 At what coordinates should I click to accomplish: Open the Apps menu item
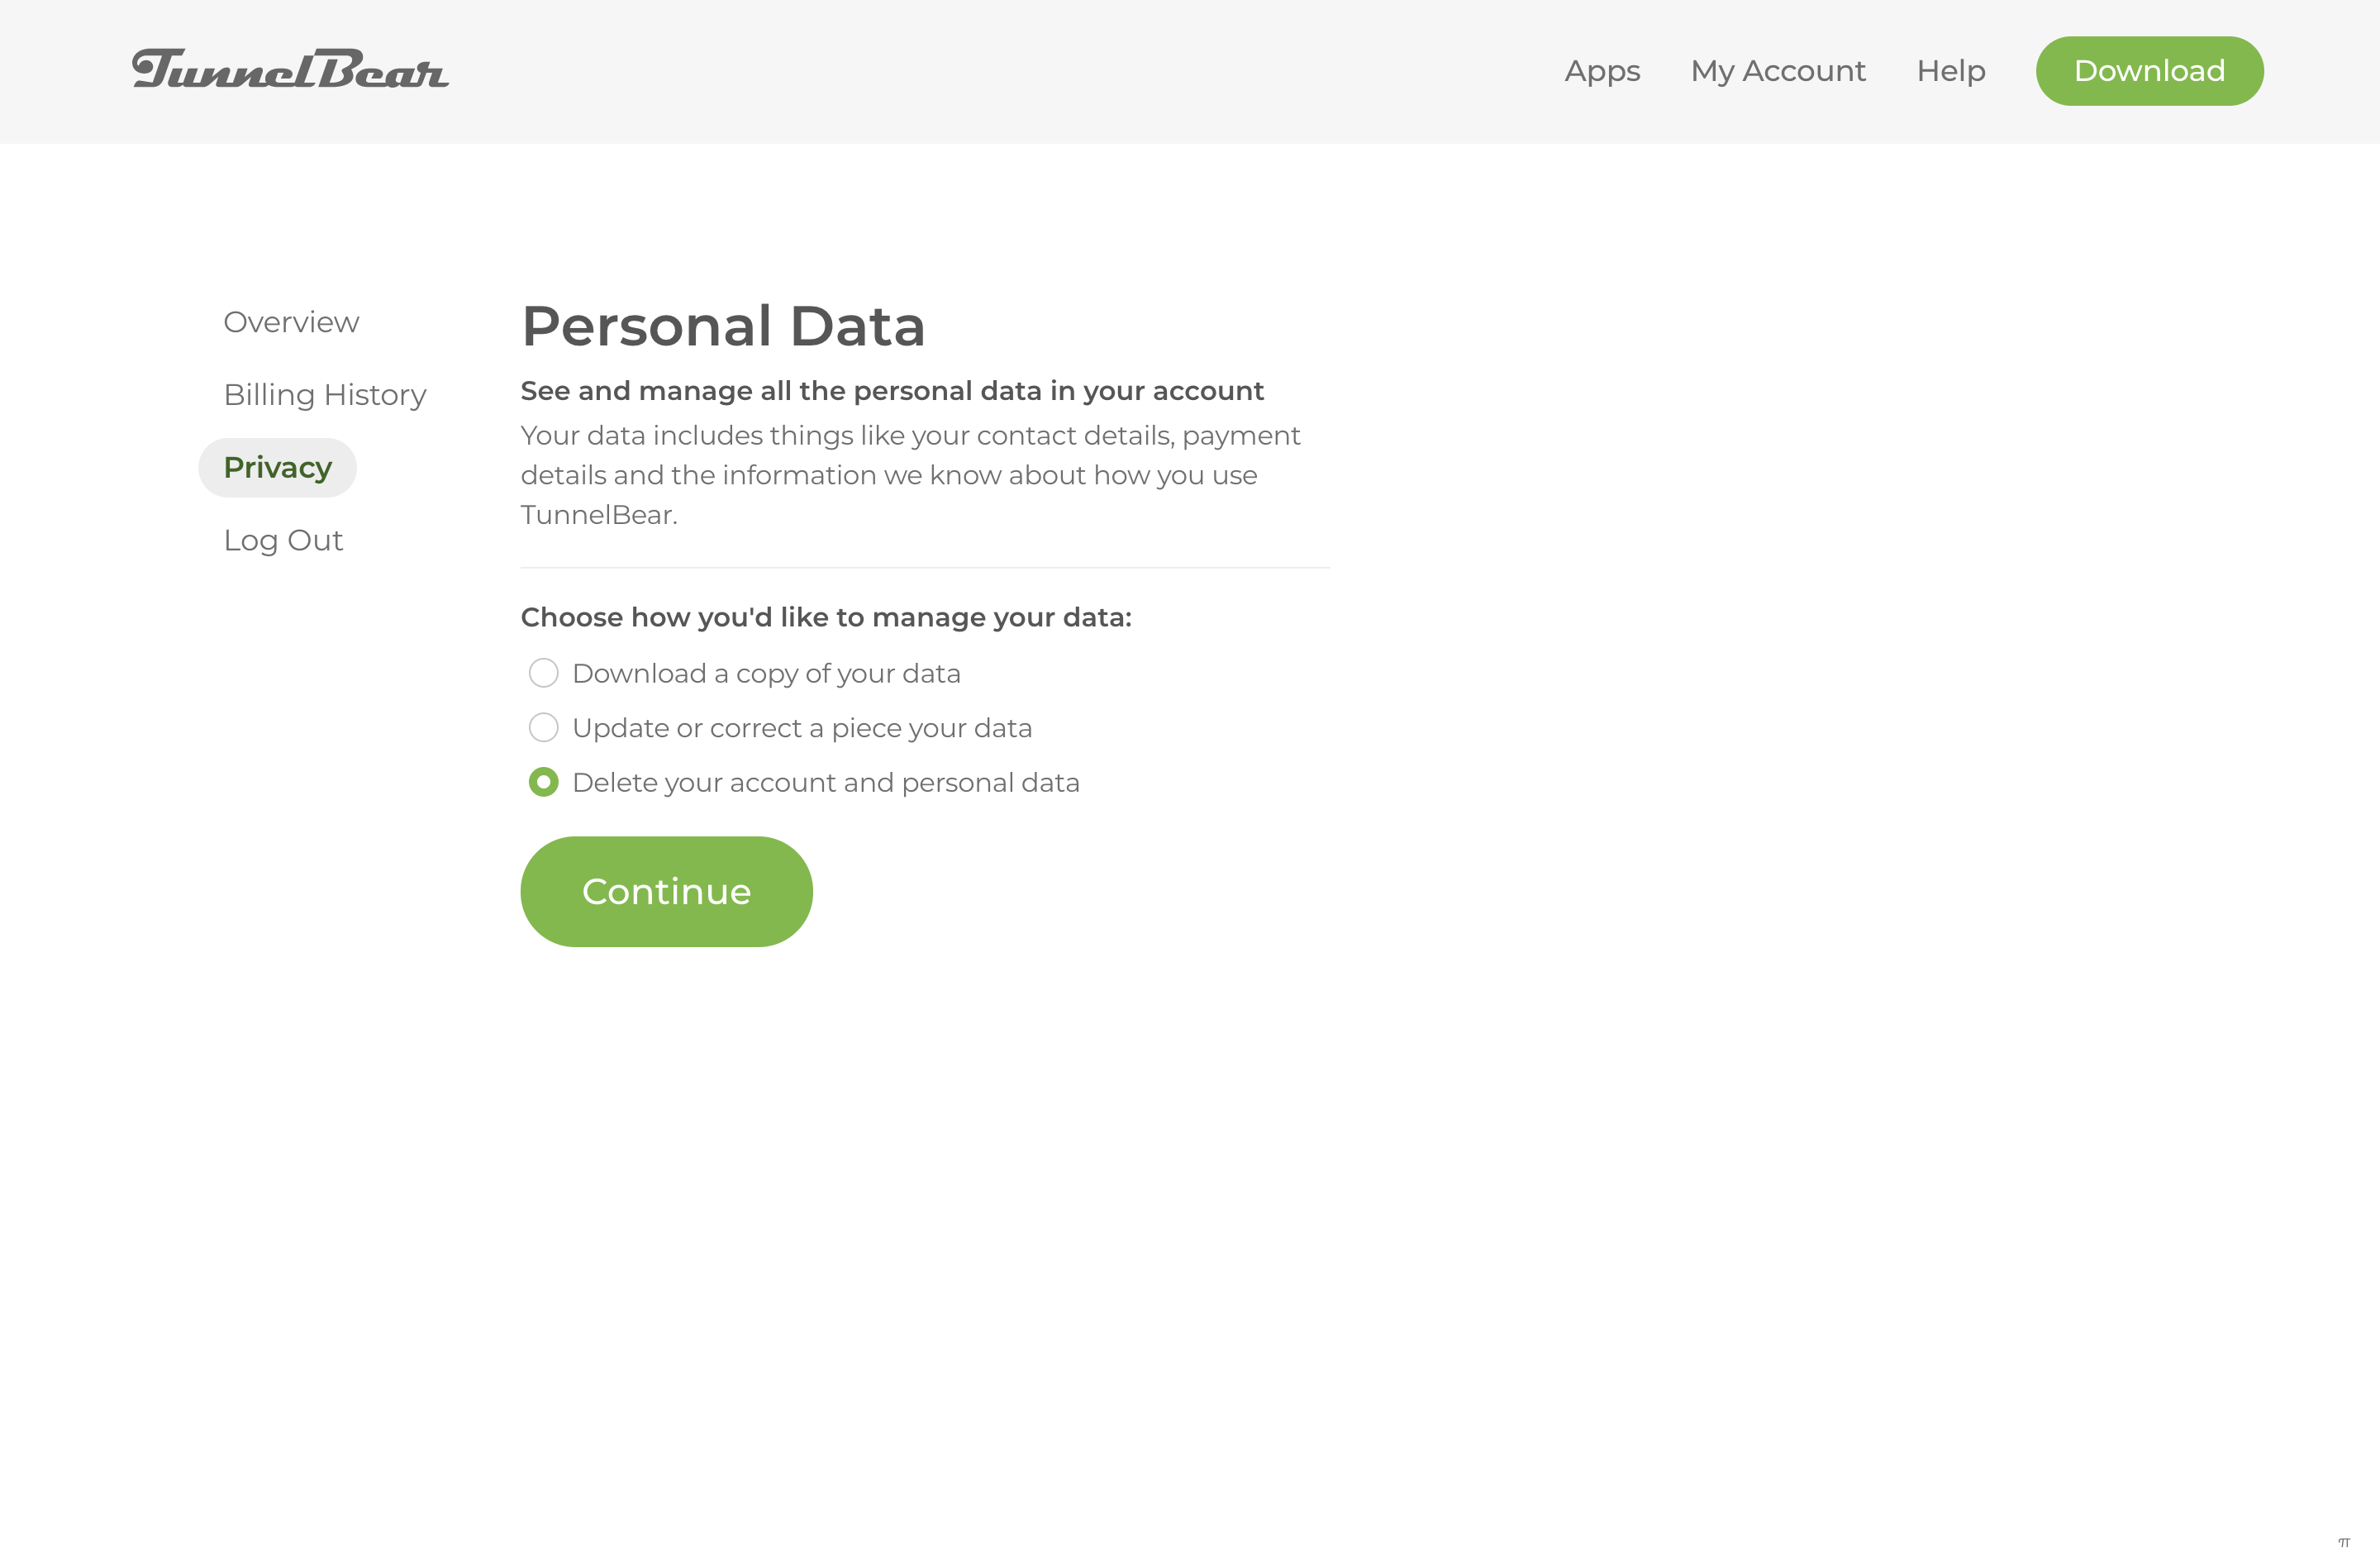tap(1602, 71)
